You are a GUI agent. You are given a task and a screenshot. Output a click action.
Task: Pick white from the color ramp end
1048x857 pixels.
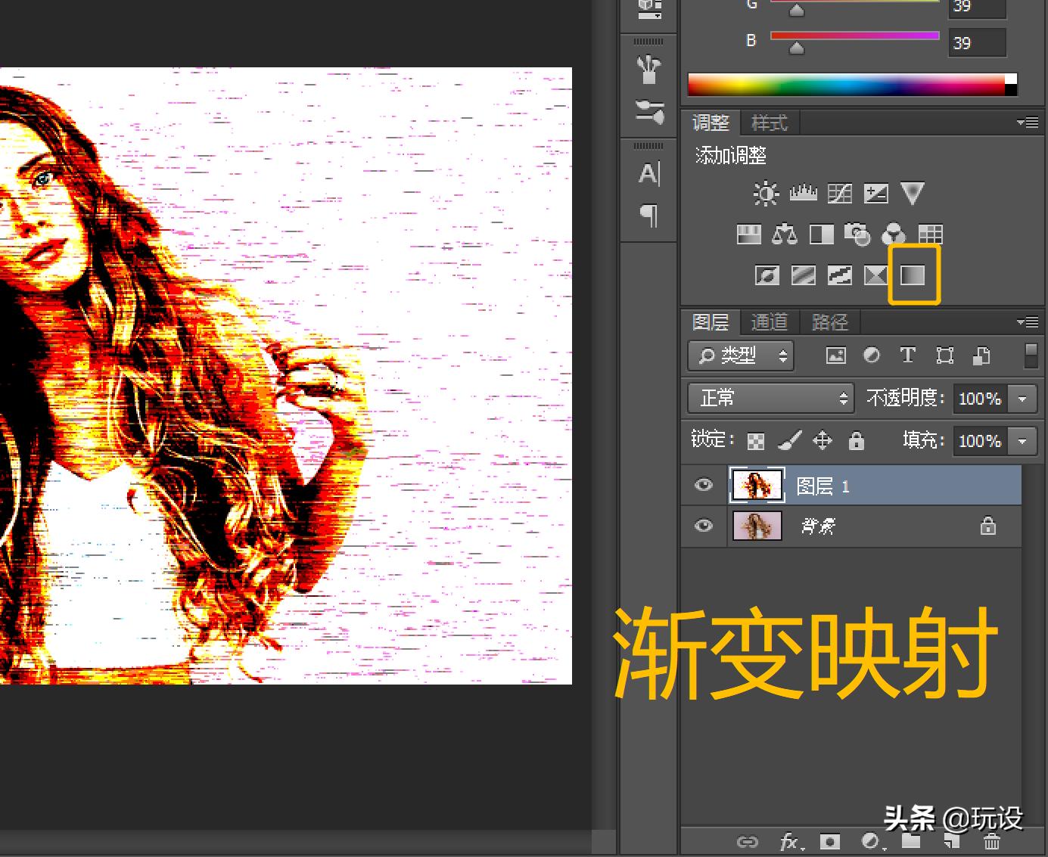point(1011,79)
